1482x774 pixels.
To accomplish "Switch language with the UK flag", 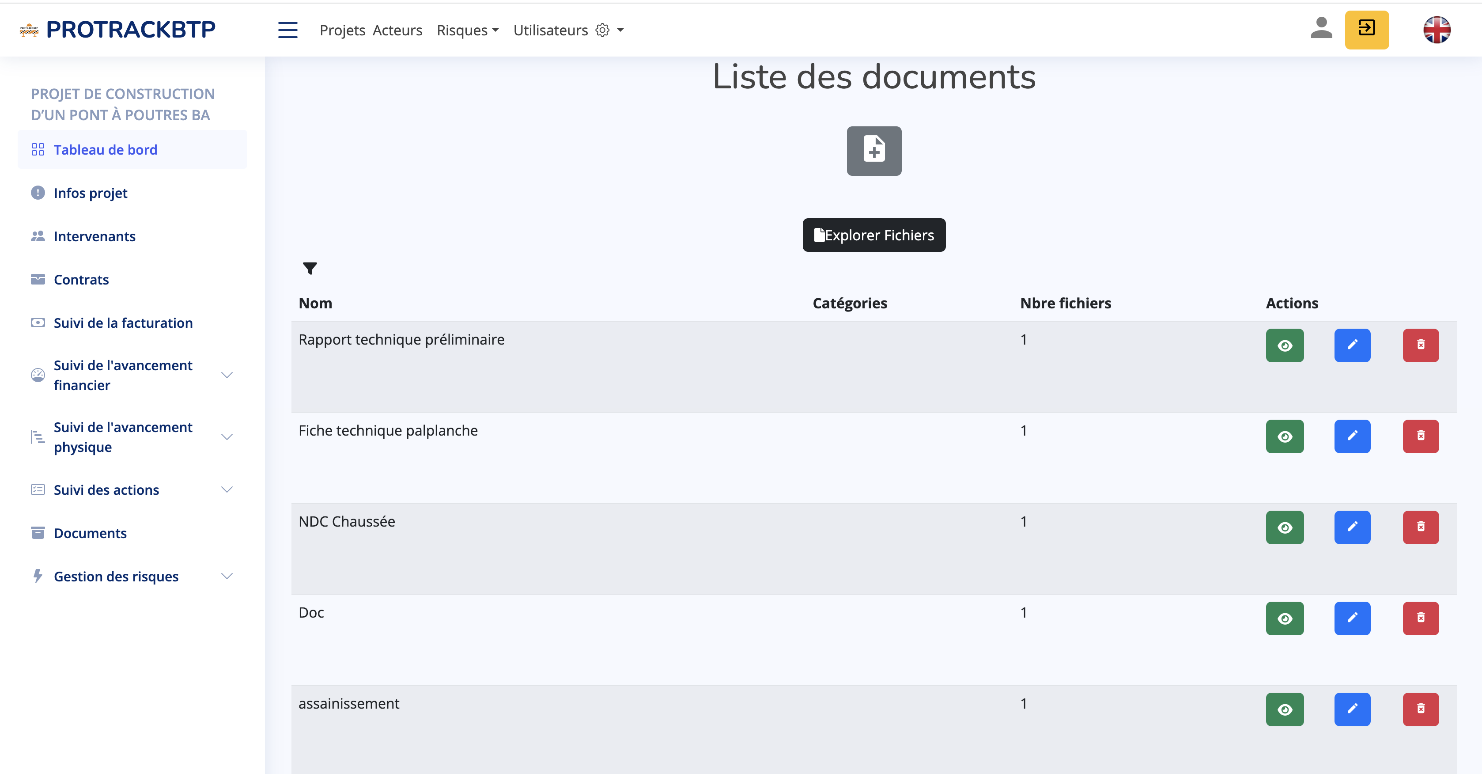I will click(1437, 30).
